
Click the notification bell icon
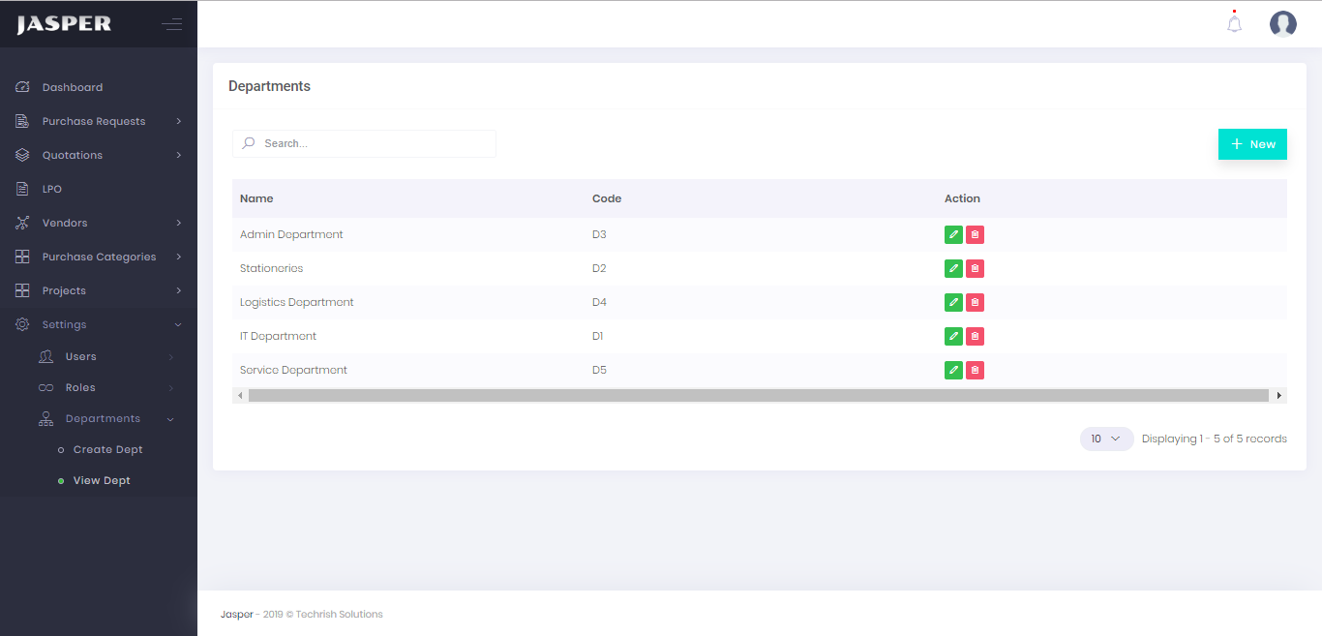click(1234, 24)
